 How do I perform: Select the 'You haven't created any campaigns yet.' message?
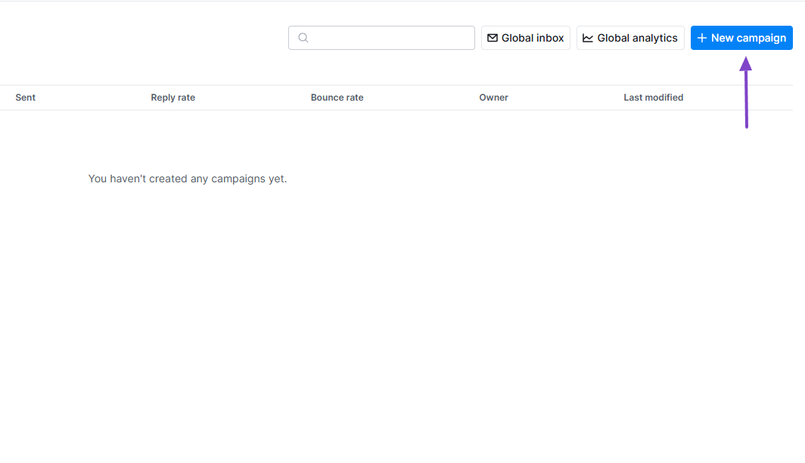pos(188,179)
